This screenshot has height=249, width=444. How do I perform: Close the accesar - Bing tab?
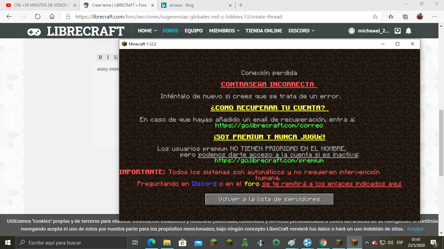click(230, 5)
